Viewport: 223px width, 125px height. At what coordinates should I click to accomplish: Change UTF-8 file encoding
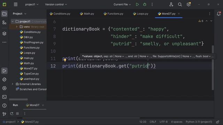(x=163, y=122)
